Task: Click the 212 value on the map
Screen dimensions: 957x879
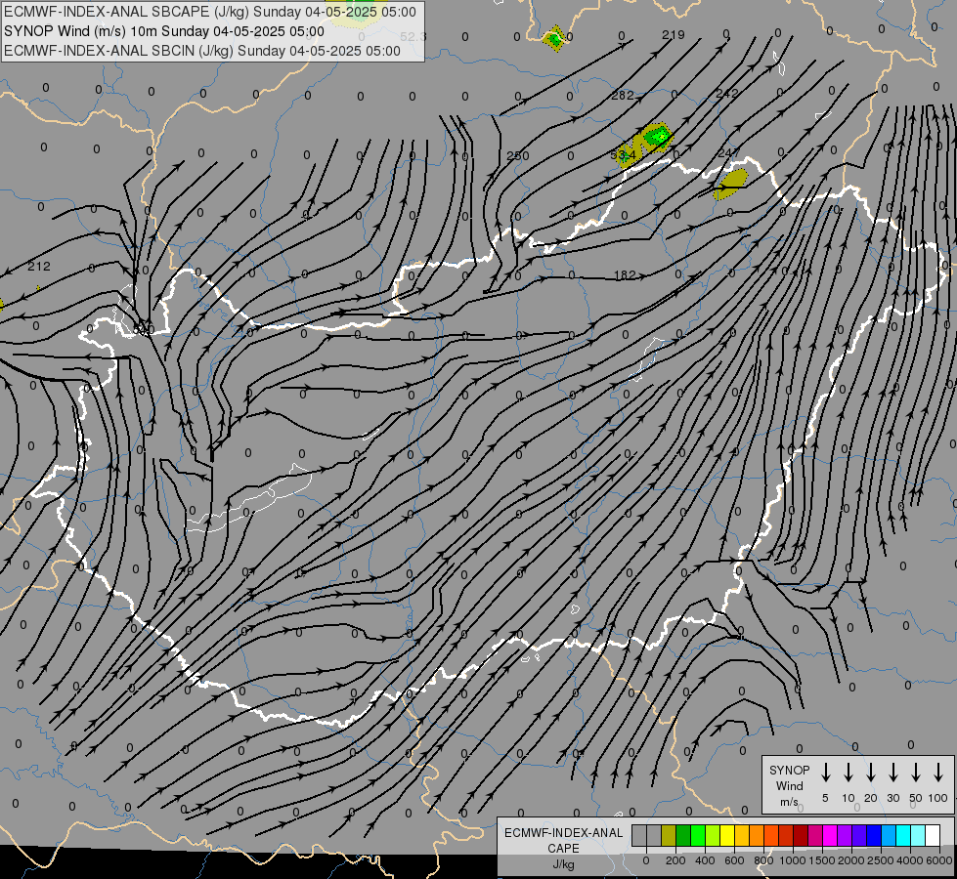Action: click(x=39, y=267)
